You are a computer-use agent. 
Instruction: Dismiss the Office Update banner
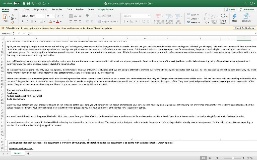tap(3, 28)
